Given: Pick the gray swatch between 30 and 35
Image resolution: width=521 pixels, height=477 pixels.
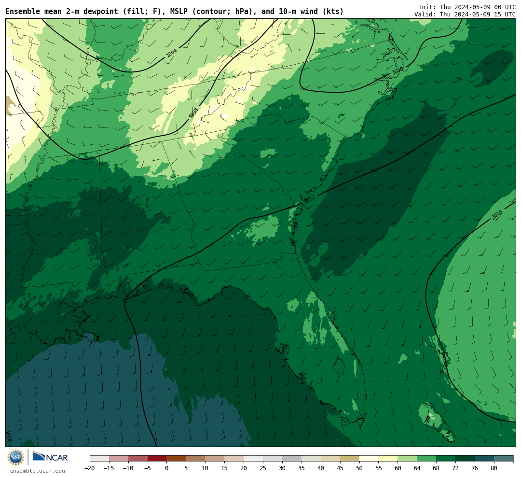Looking at the screenshot, I should pyautogui.click(x=292, y=459).
